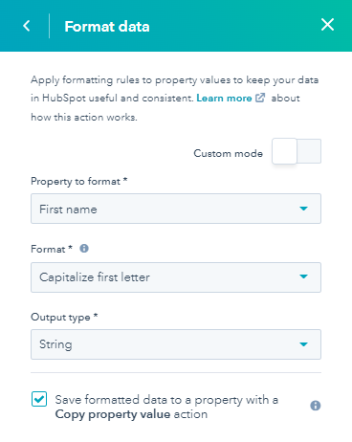Click the Format data header title
This screenshot has height=442, width=352.
[x=107, y=26]
